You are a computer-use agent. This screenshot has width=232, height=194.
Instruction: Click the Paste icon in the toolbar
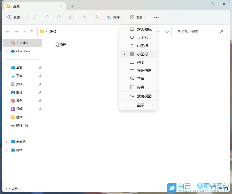tap(59, 17)
